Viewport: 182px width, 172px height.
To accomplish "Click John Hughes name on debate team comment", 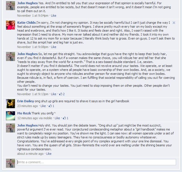I will [x=27, y=125].
